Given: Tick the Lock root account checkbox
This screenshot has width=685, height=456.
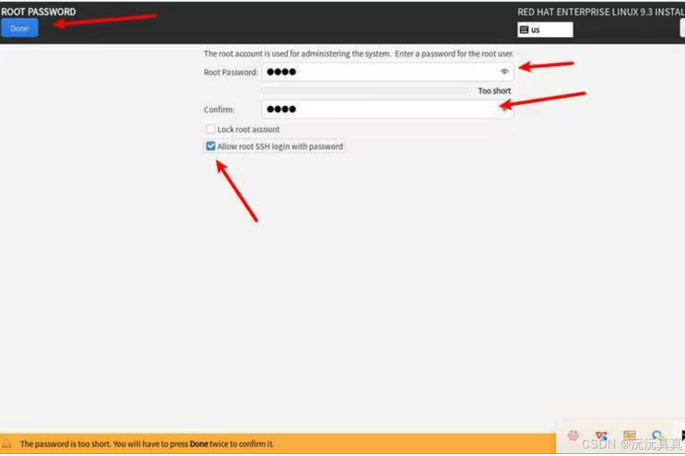Looking at the screenshot, I should 210,129.
